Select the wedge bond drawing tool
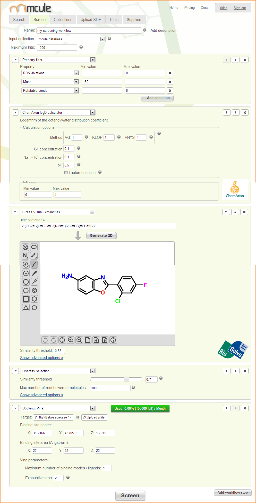 pyautogui.click(x=34, y=273)
